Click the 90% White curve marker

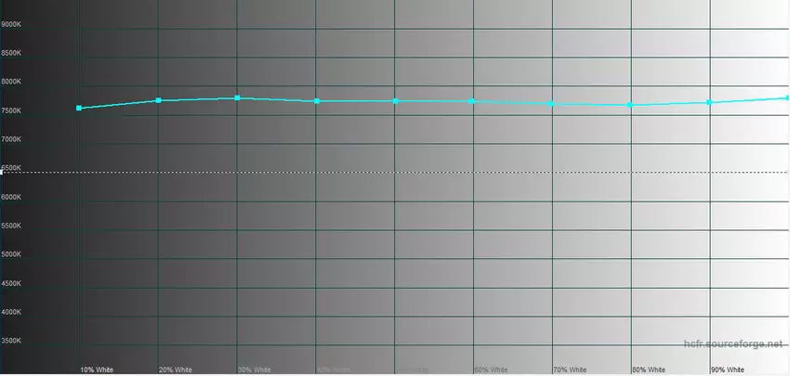[x=710, y=102]
